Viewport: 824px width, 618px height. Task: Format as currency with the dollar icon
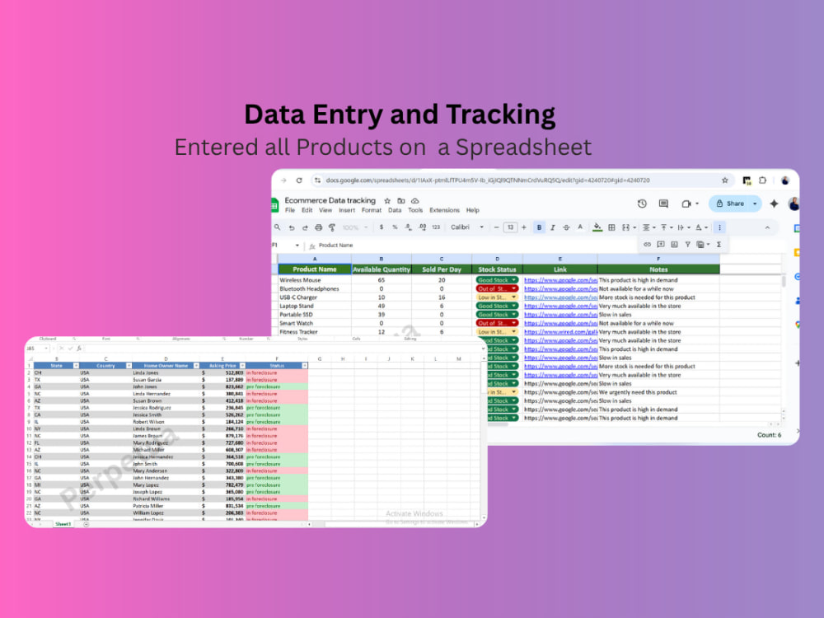382,227
